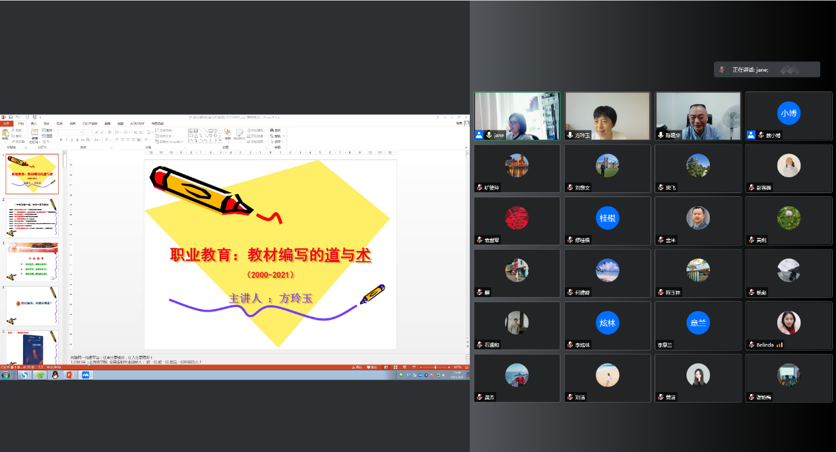Click the Save icon in PowerPoint title bar
The image size is (836, 452).
(x=11, y=117)
